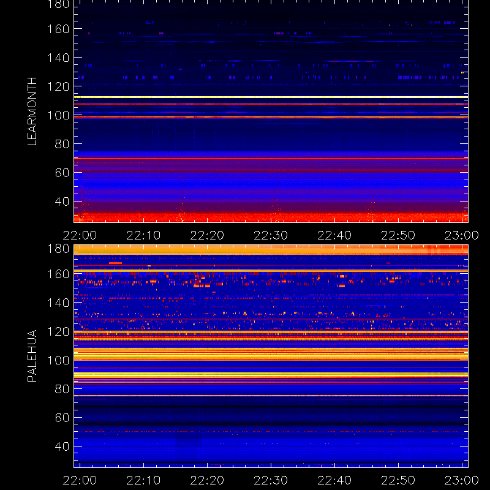
Task: Pick the 120 tick label on PALEHUA plot
Action: coord(58,331)
